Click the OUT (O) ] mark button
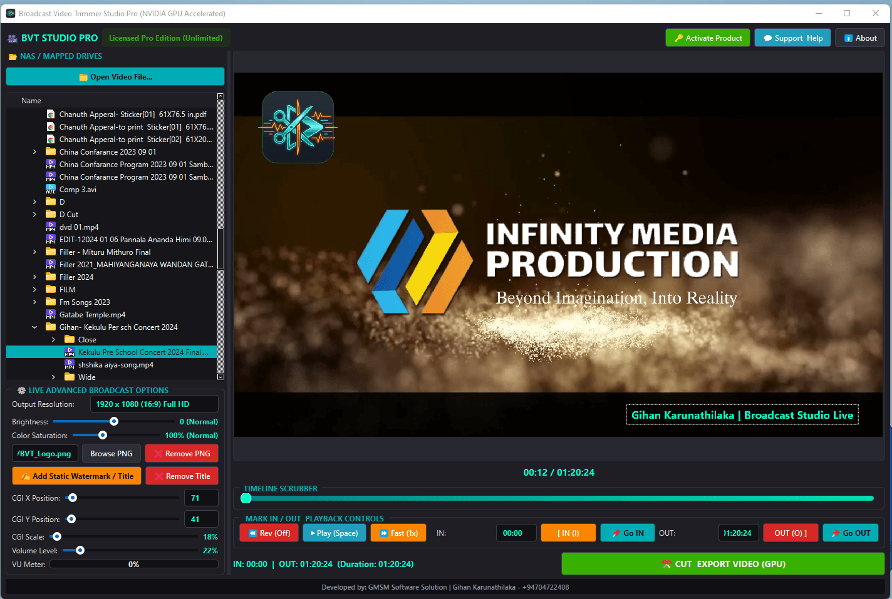Viewport: 892px width, 599px height. click(791, 533)
